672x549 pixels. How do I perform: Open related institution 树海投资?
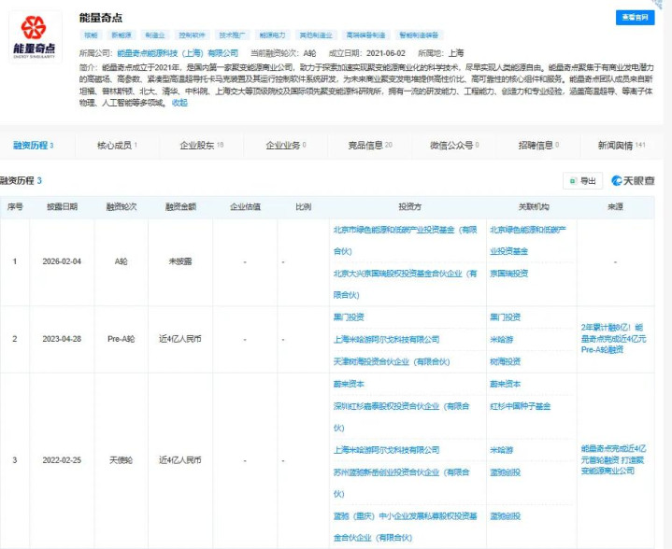506,362
